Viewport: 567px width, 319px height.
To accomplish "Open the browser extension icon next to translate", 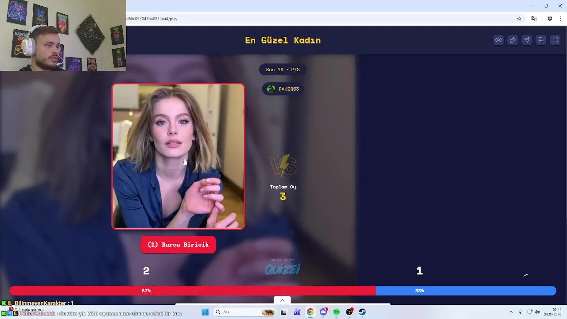I will click(550, 19).
